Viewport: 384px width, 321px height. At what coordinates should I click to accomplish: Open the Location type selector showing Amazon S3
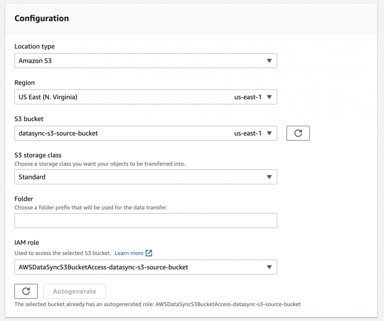(146, 60)
